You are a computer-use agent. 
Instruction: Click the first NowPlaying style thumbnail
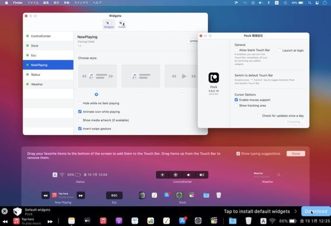pyautogui.click(x=97, y=76)
